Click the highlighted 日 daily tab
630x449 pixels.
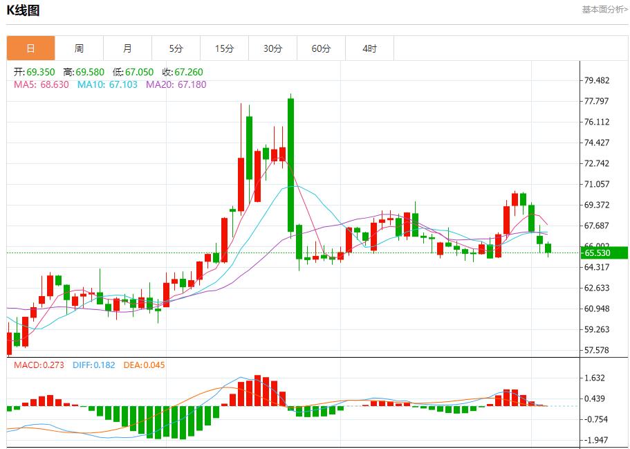(30, 48)
